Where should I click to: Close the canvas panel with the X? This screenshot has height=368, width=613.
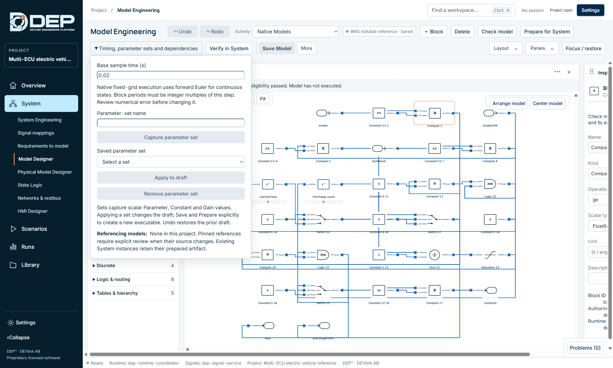(x=569, y=72)
